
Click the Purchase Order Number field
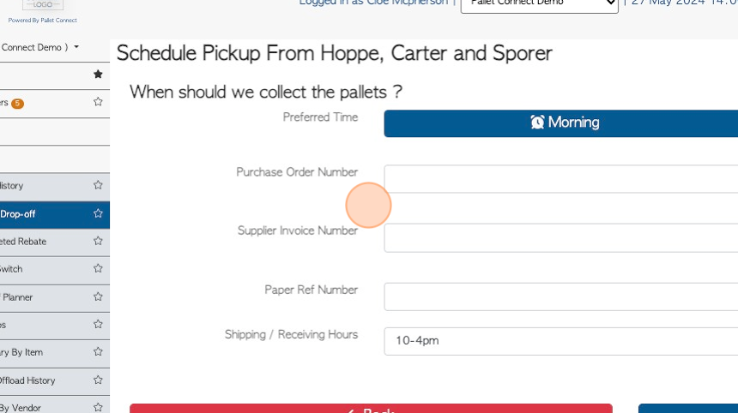pos(561,178)
